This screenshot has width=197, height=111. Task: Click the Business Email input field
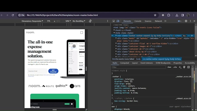click(37, 71)
